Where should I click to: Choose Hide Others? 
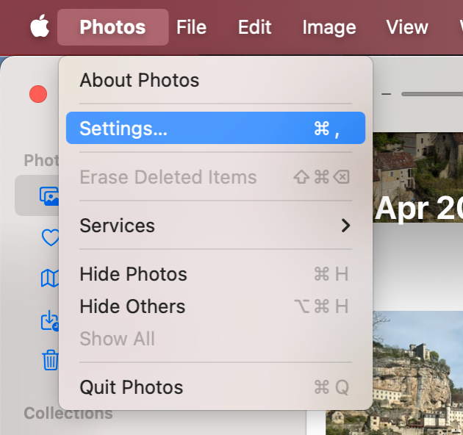pyautogui.click(x=215, y=306)
